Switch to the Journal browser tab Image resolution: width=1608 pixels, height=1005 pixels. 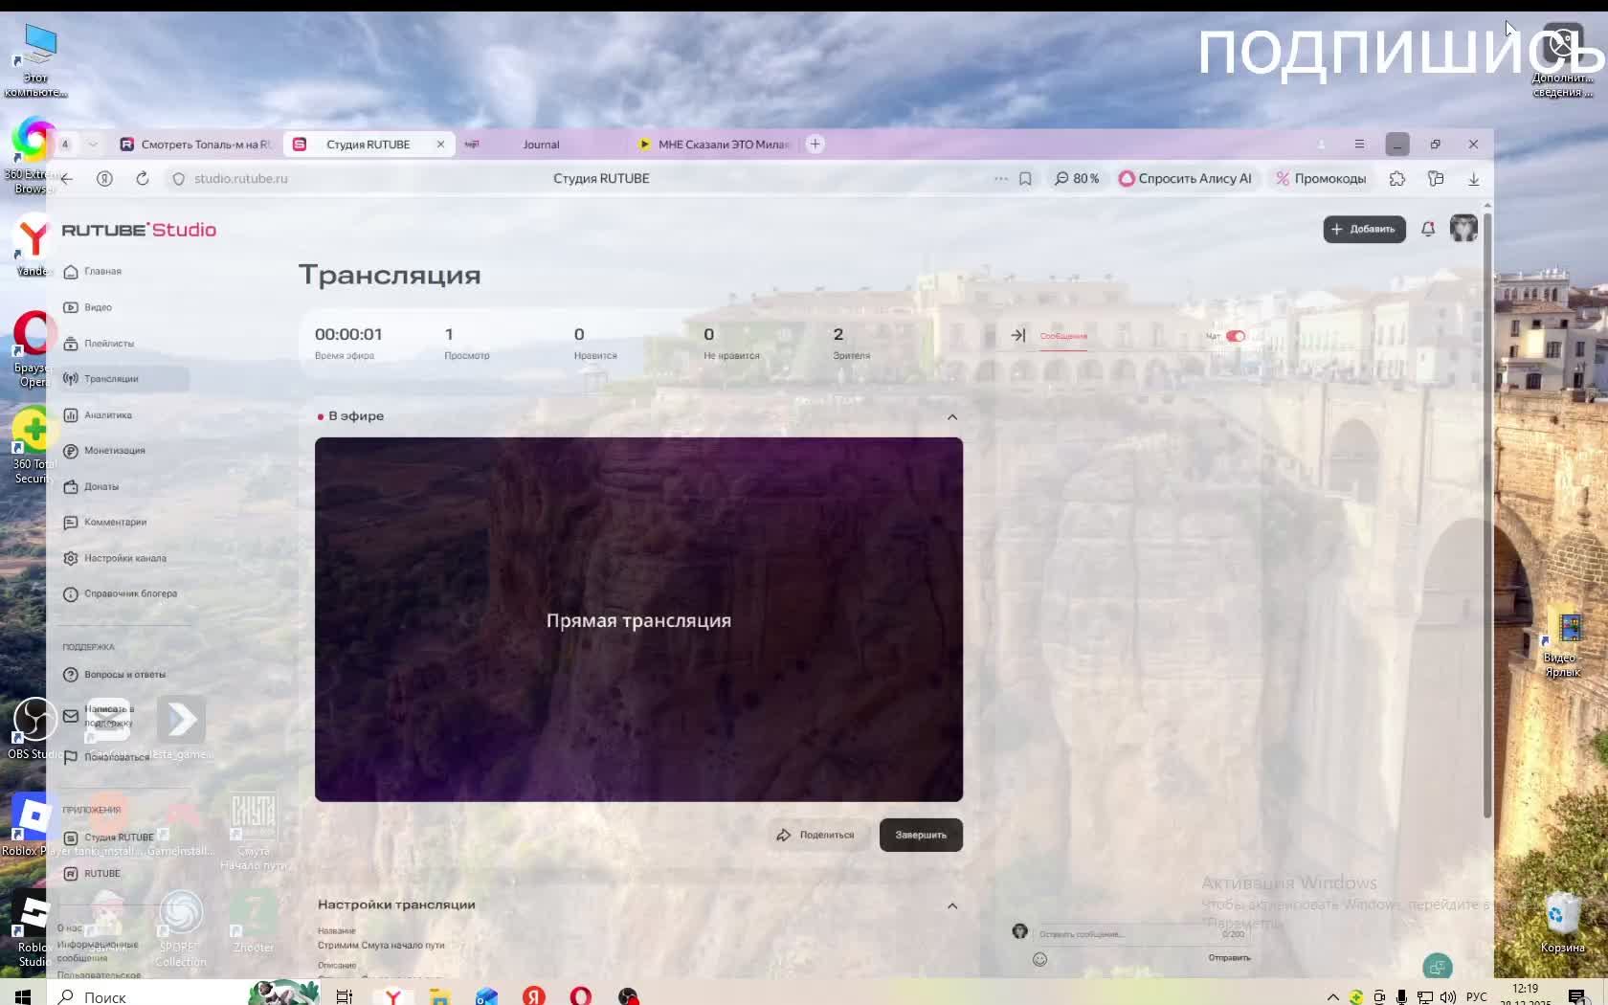541,145
